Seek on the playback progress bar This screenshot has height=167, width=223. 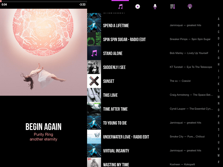(x=44, y=1)
